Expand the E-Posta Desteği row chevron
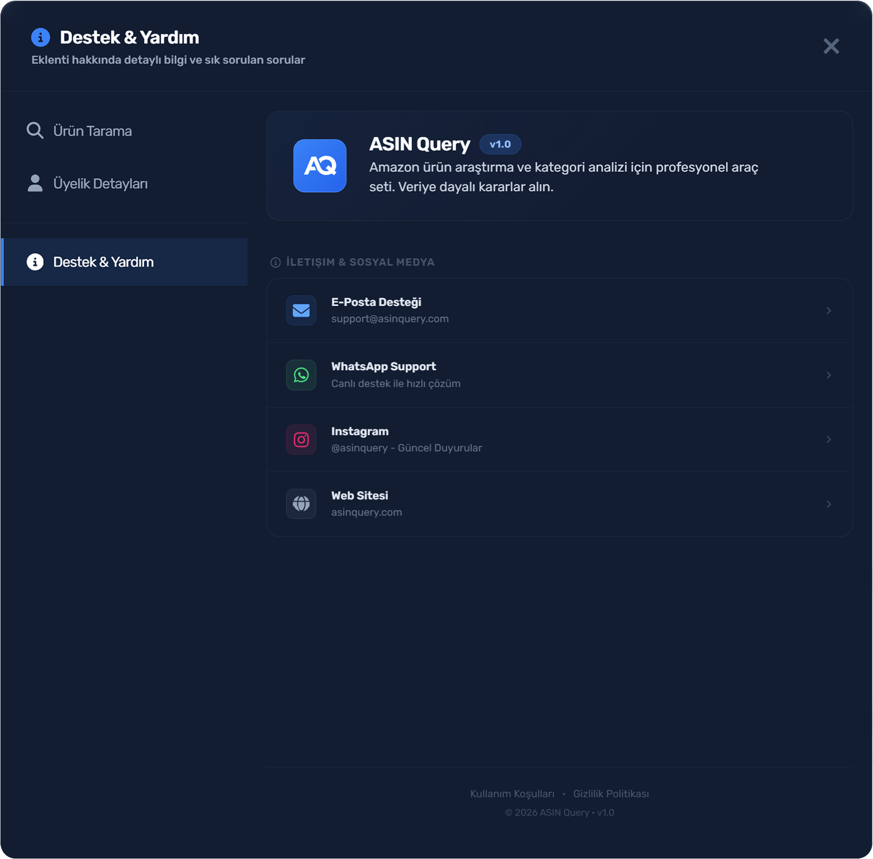 [829, 311]
